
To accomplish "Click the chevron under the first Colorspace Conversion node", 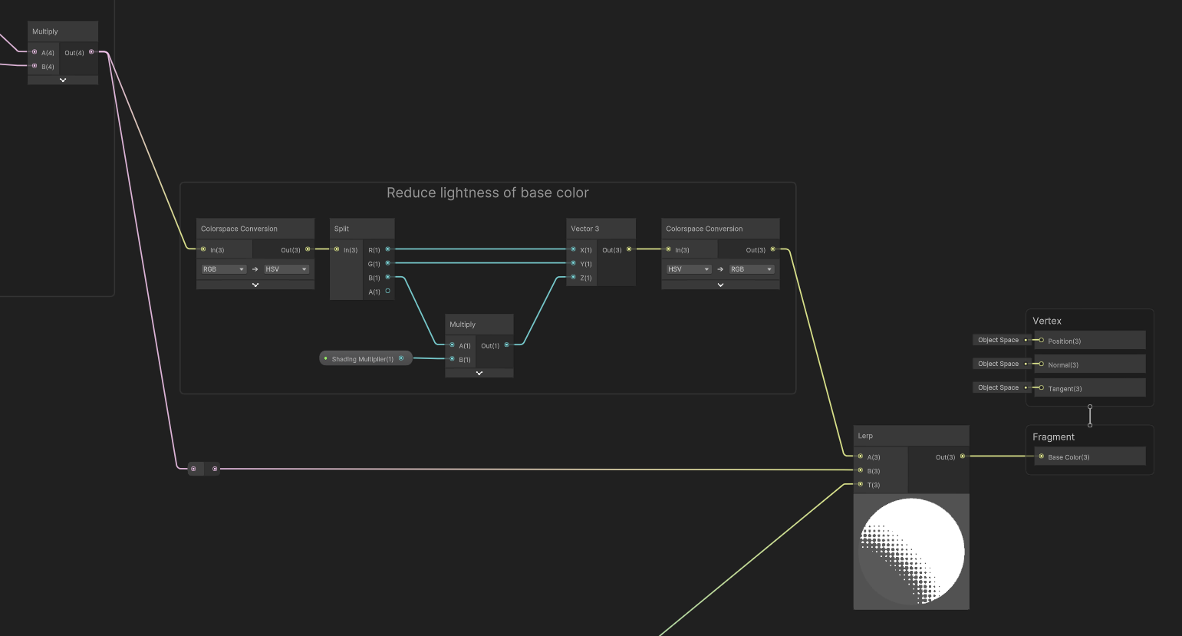I will (x=255, y=285).
